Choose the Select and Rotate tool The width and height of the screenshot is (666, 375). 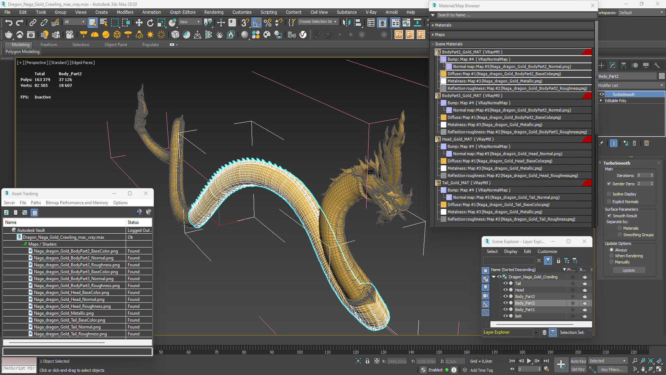coord(150,23)
